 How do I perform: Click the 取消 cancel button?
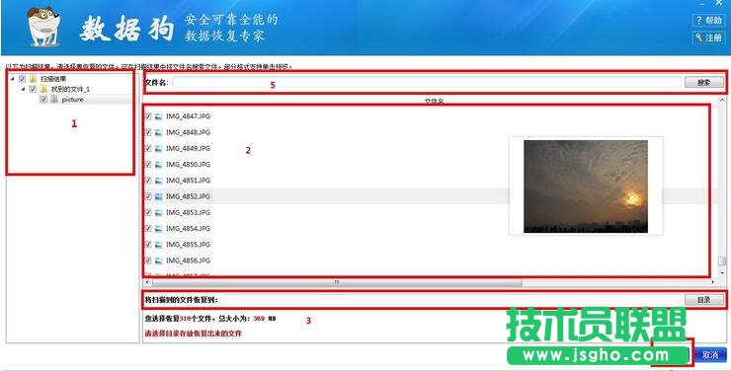tap(710, 354)
